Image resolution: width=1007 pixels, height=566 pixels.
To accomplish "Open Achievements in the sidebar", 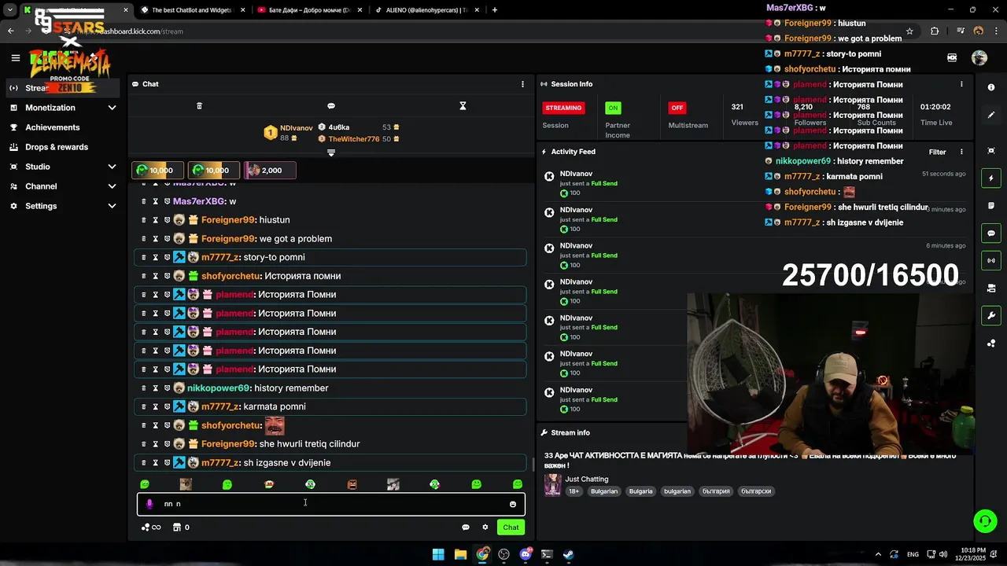I will pos(52,127).
